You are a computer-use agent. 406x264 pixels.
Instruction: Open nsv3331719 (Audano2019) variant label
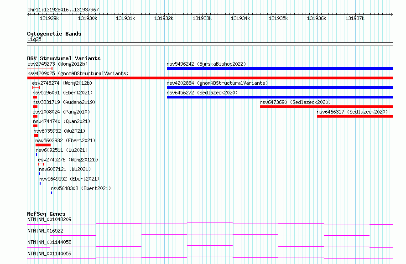(x=64, y=102)
